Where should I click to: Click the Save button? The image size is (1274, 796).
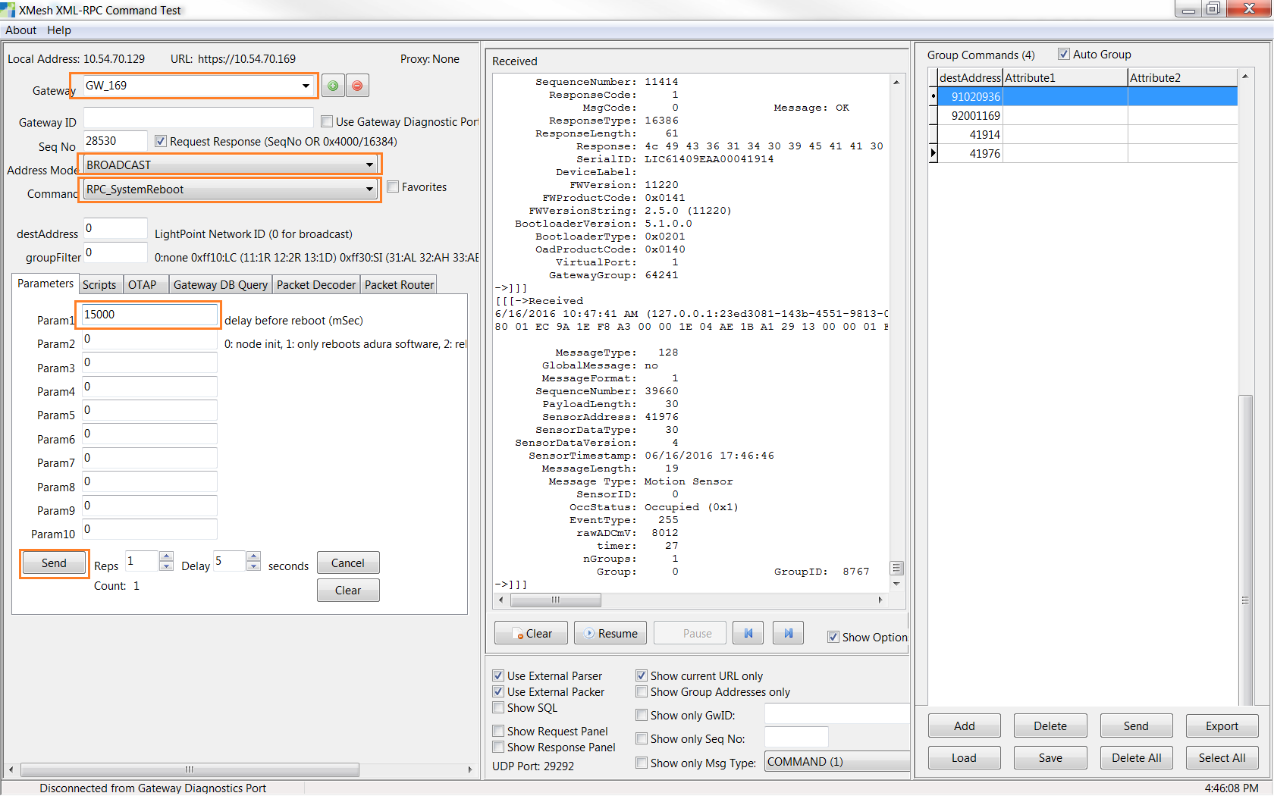pyautogui.click(x=1050, y=757)
